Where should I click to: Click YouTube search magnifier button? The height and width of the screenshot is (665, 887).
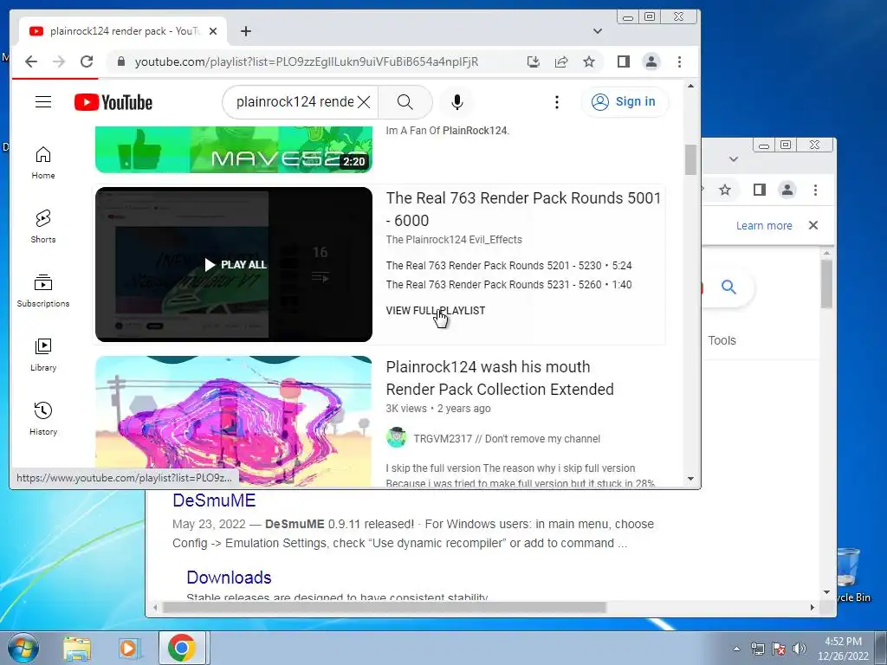click(x=405, y=102)
